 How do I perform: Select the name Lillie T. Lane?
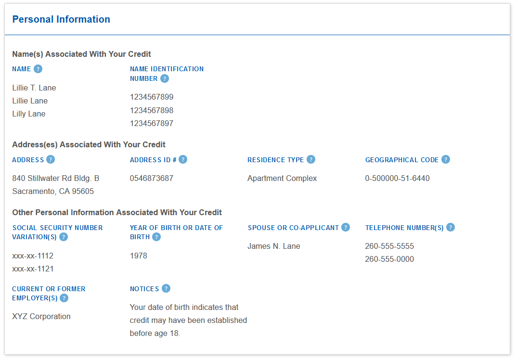point(34,88)
